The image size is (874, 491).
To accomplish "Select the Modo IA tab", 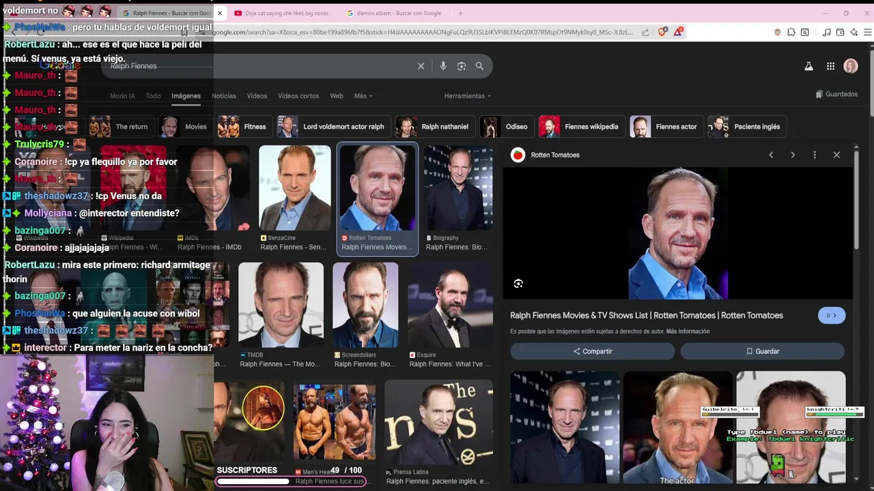I will click(122, 96).
